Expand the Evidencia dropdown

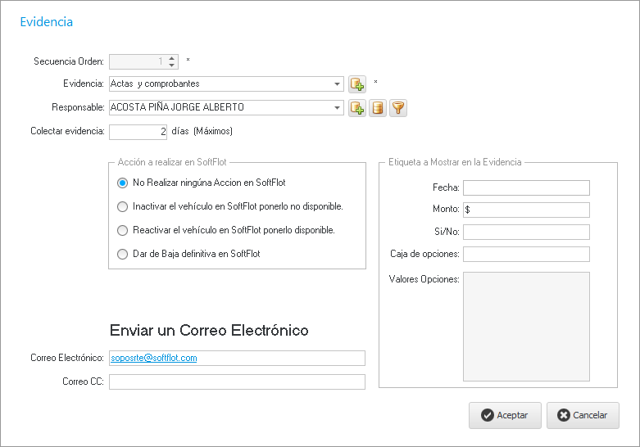click(338, 84)
